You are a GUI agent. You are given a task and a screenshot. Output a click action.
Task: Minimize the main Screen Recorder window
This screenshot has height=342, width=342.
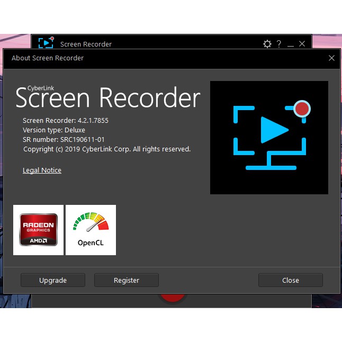point(291,44)
